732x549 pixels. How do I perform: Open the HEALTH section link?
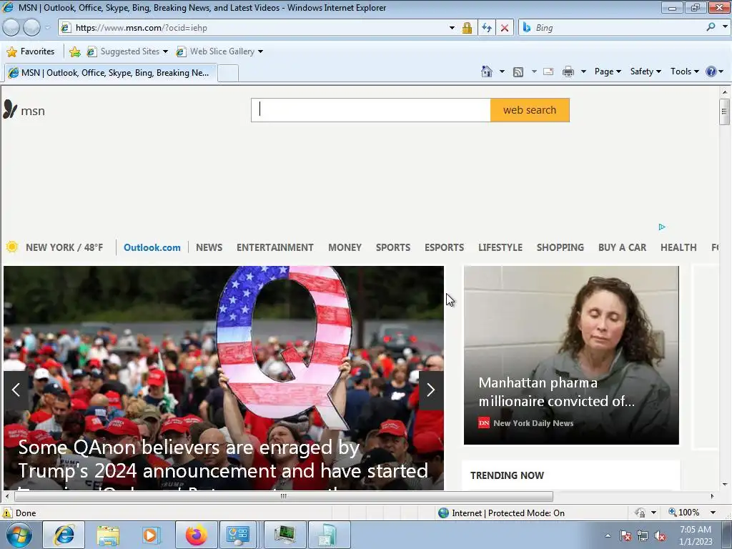click(678, 247)
